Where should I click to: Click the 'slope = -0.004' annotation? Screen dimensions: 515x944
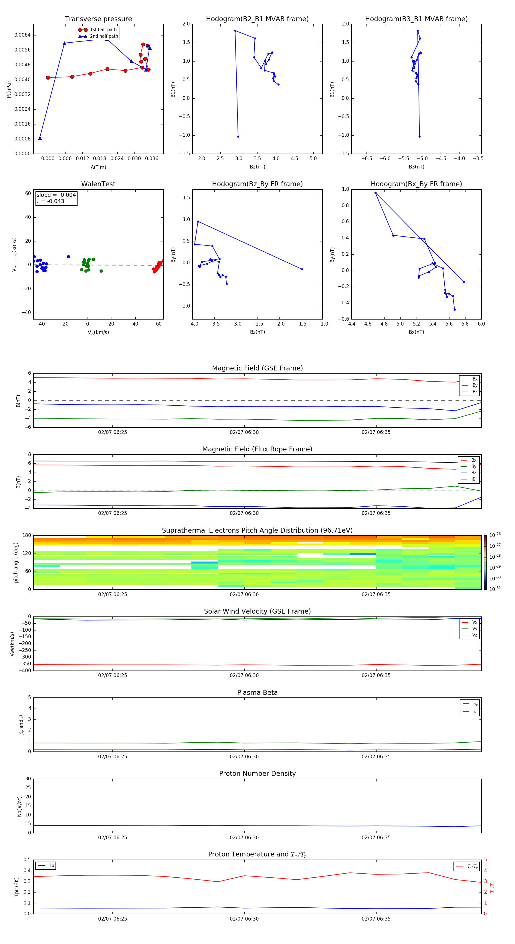56,195
